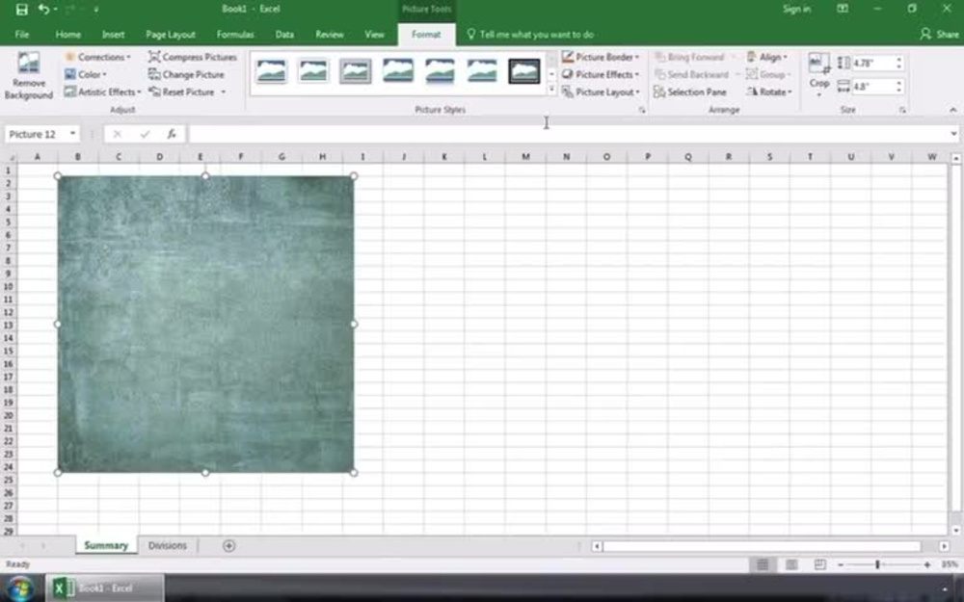Switch to Page Break Preview
964x602 pixels.
(x=819, y=564)
